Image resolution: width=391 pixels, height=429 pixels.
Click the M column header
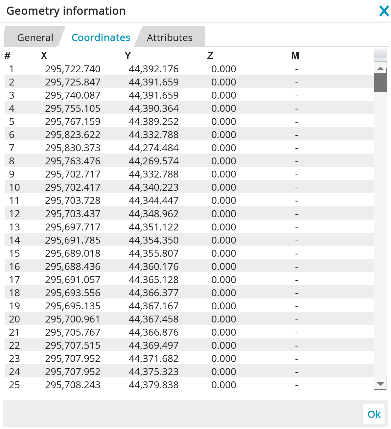pos(295,56)
